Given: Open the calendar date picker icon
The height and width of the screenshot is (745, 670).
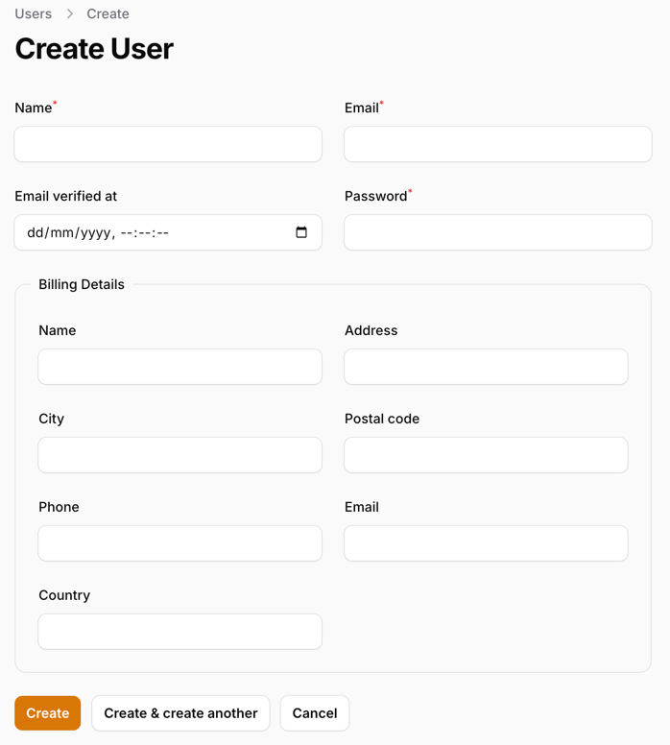Looking at the screenshot, I should [301, 232].
